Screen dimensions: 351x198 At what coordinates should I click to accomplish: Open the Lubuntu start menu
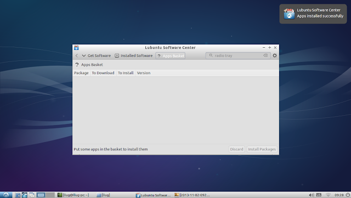[x=6, y=195]
